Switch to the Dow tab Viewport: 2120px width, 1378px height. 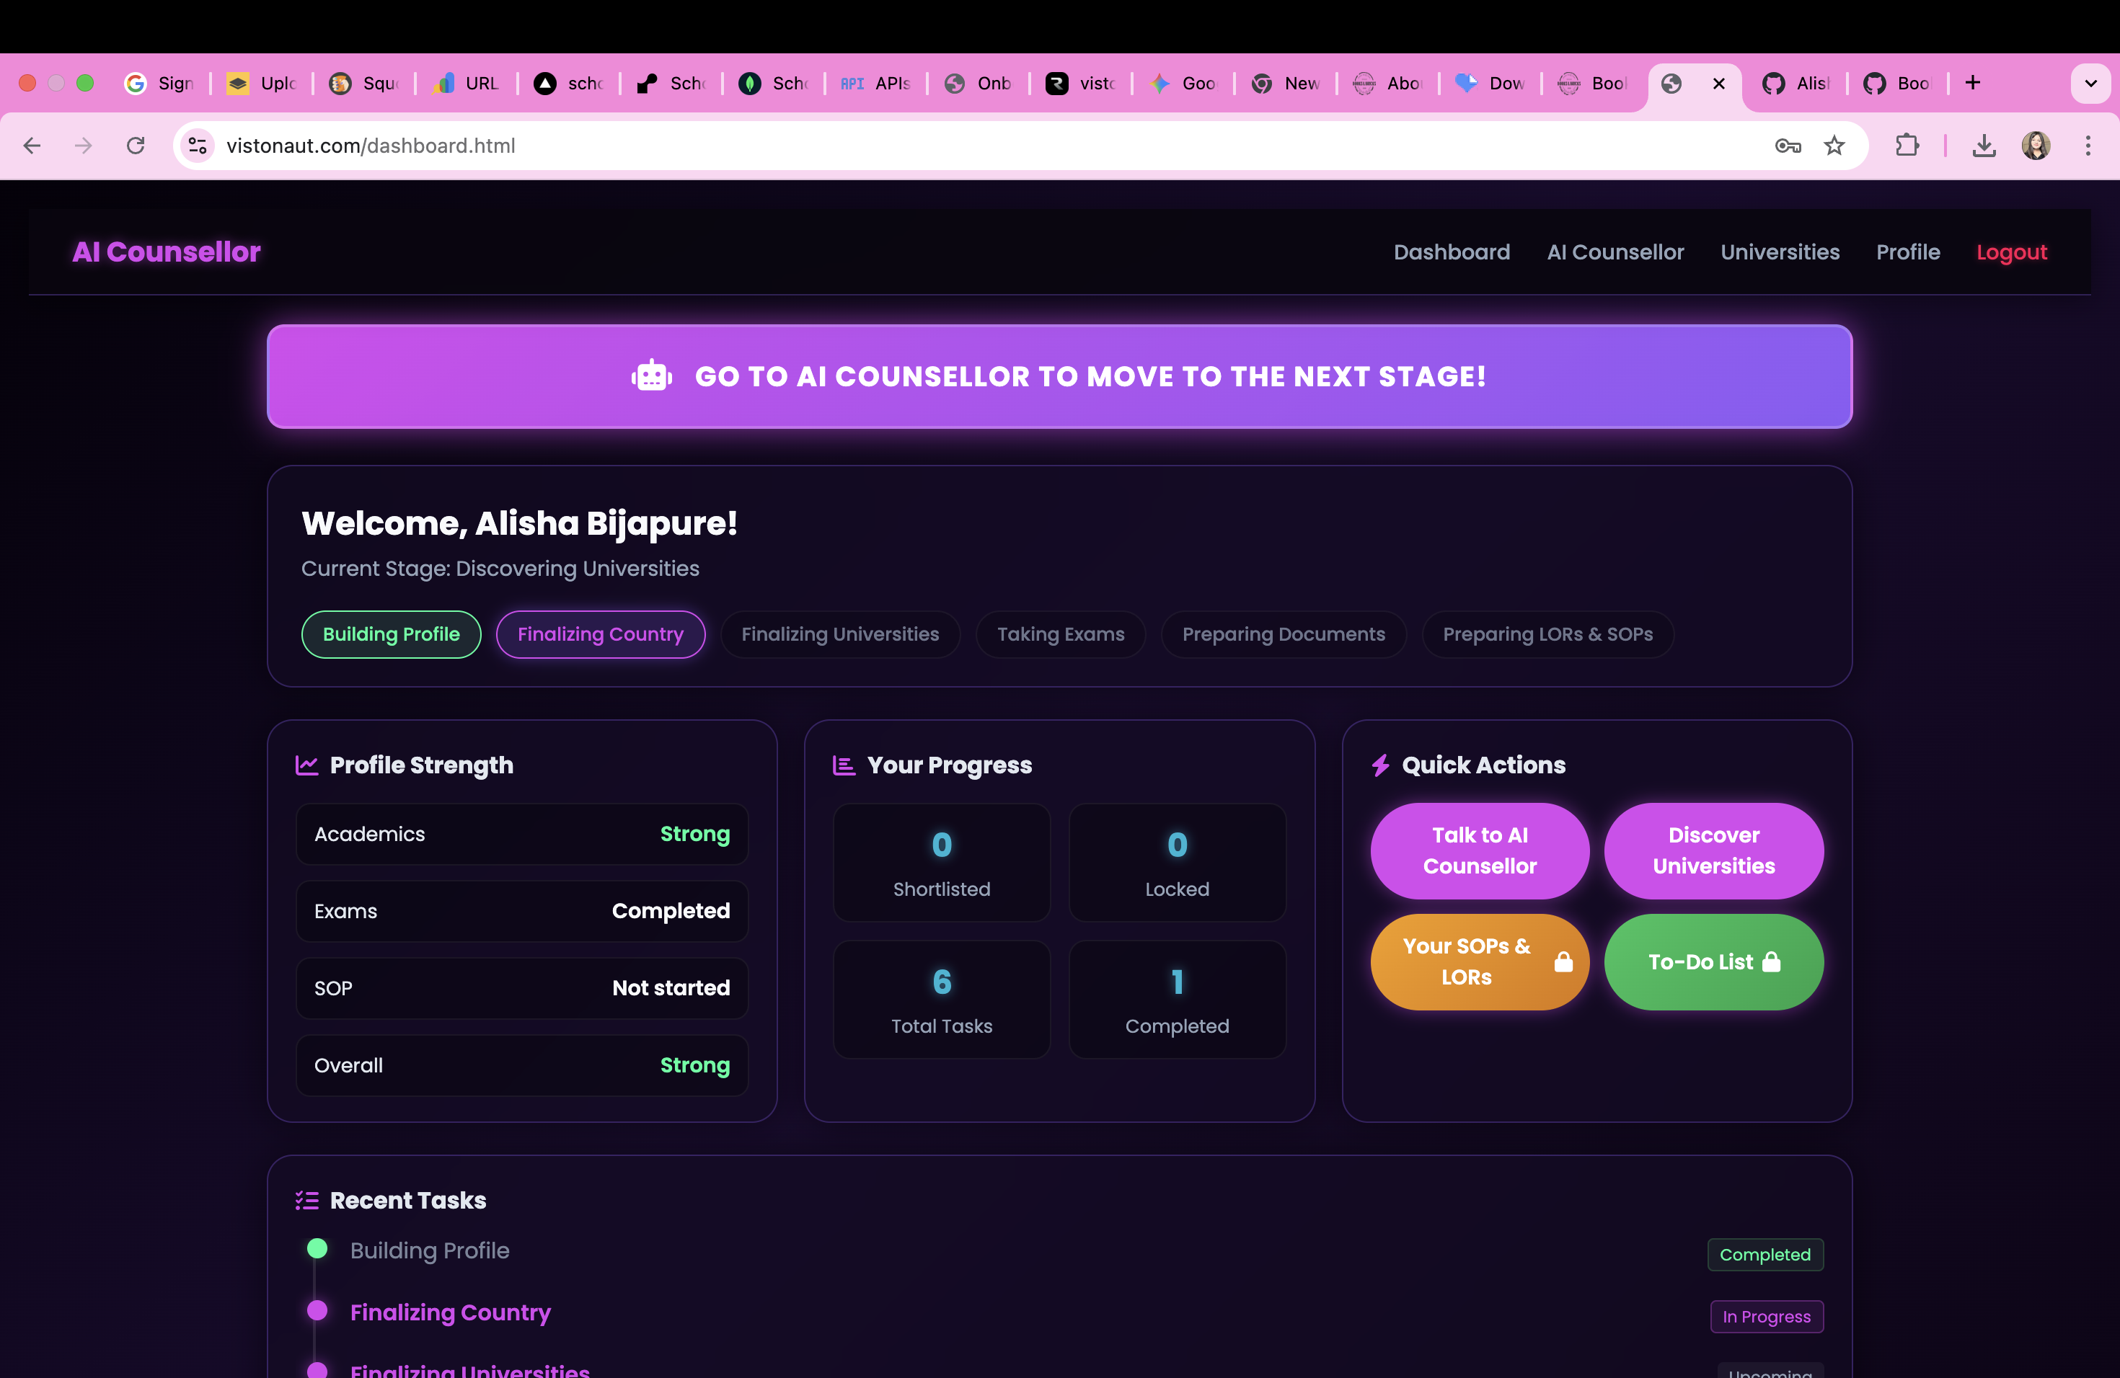(1491, 83)
